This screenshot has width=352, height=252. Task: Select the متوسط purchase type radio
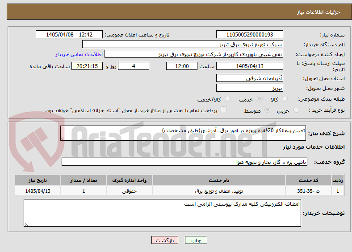coord(267,110)
